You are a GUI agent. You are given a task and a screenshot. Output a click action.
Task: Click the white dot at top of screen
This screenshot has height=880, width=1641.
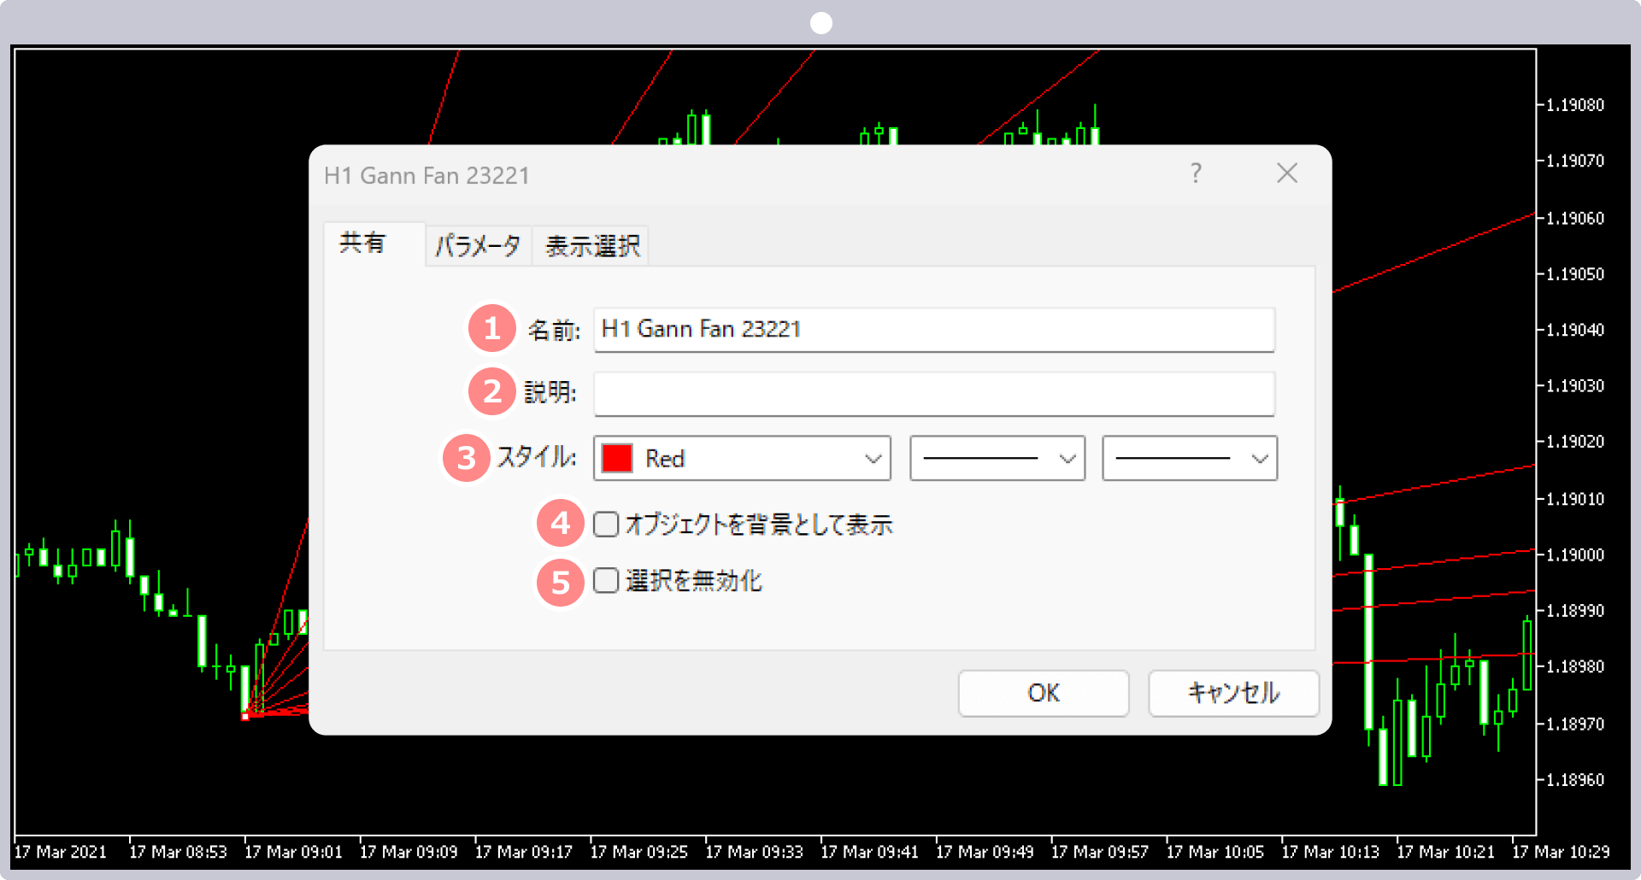coord(820,22)
